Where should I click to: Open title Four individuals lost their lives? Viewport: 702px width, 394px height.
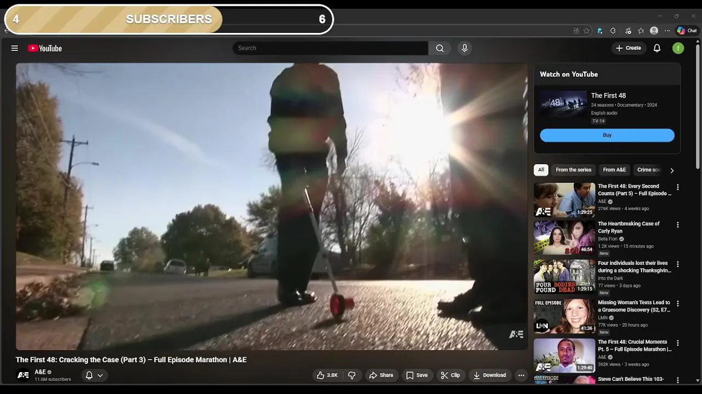tap(635, 266)
